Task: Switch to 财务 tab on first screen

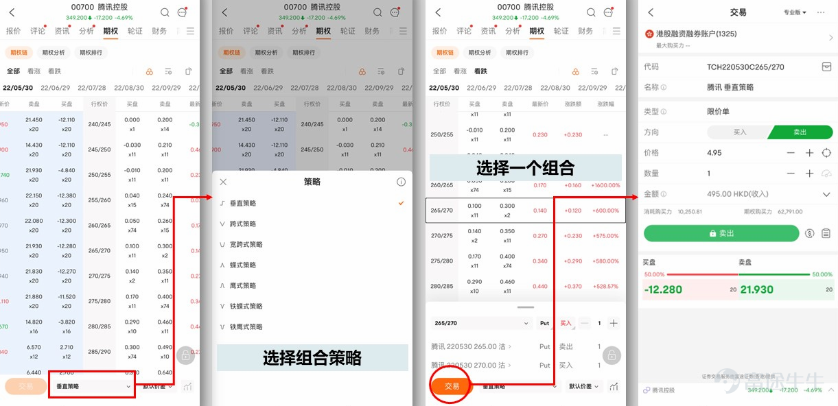Action: click(159, 31)
